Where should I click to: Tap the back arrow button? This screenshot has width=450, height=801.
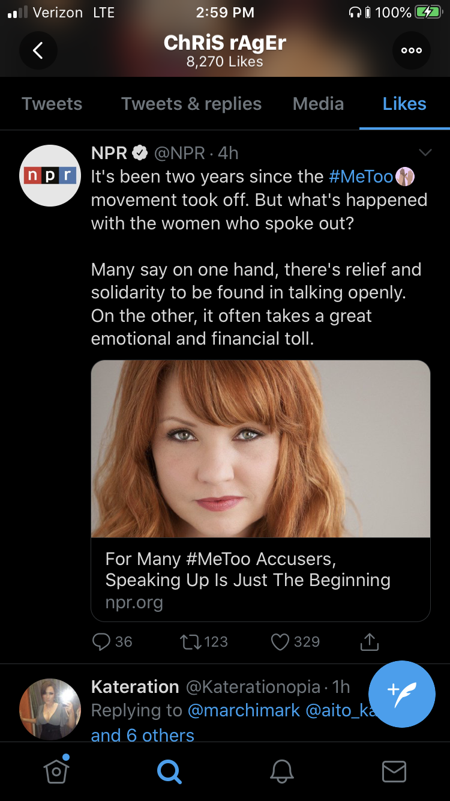click(x=38, y=50)
